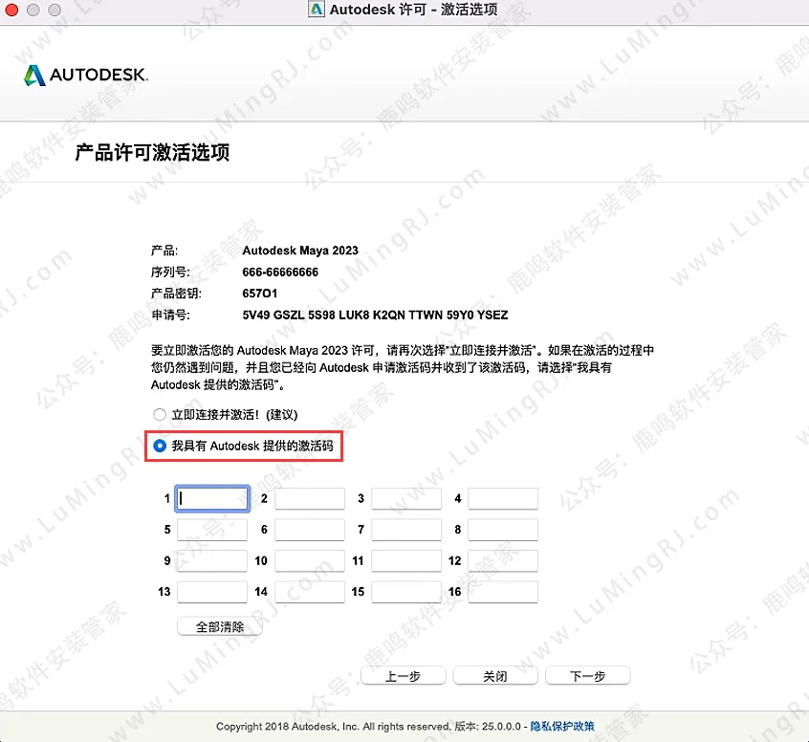This screenshot has height=742, width=809.
Task: Select activation code field 6
Action: [x=310, y=530]
